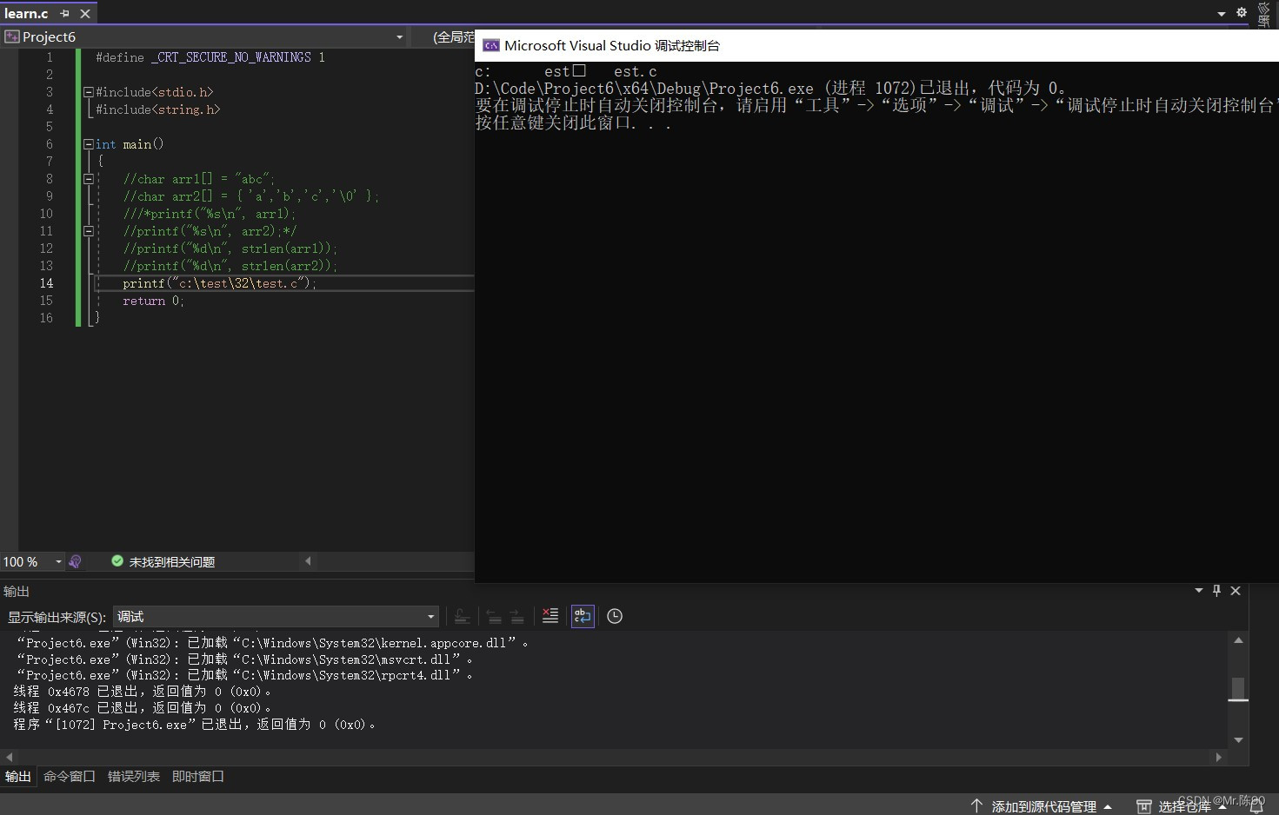1279x815 pixels.
Task: Switch to the 命令窗口 tab
Action: [70, 777]
